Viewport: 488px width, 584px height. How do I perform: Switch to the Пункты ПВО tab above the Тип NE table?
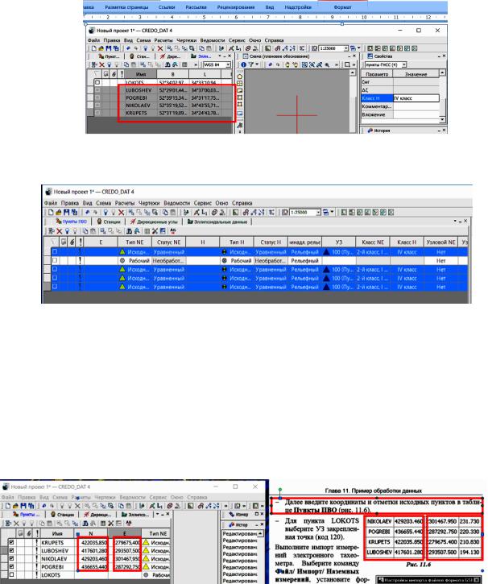(72, 222)
